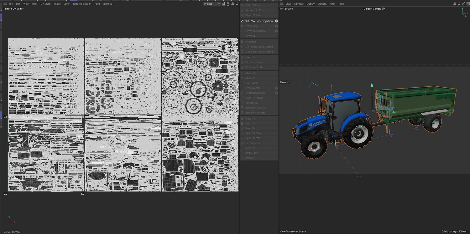Open the Paint menu
The image size is (470, 234).
97,4
